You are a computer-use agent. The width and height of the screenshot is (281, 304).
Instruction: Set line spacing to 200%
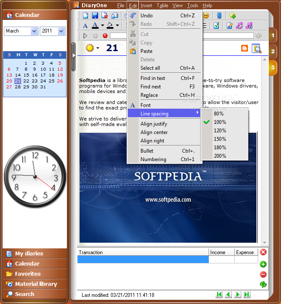tap(225, 156)
